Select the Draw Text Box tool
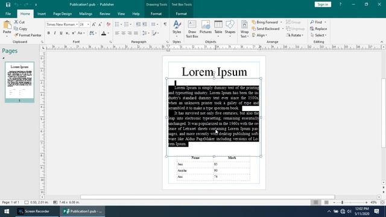 coord(192,29)
